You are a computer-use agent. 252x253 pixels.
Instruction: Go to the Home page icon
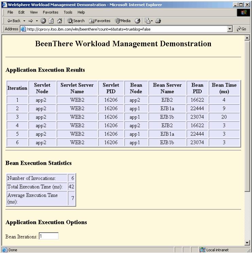pyautogui.click(x=60, y=21)
